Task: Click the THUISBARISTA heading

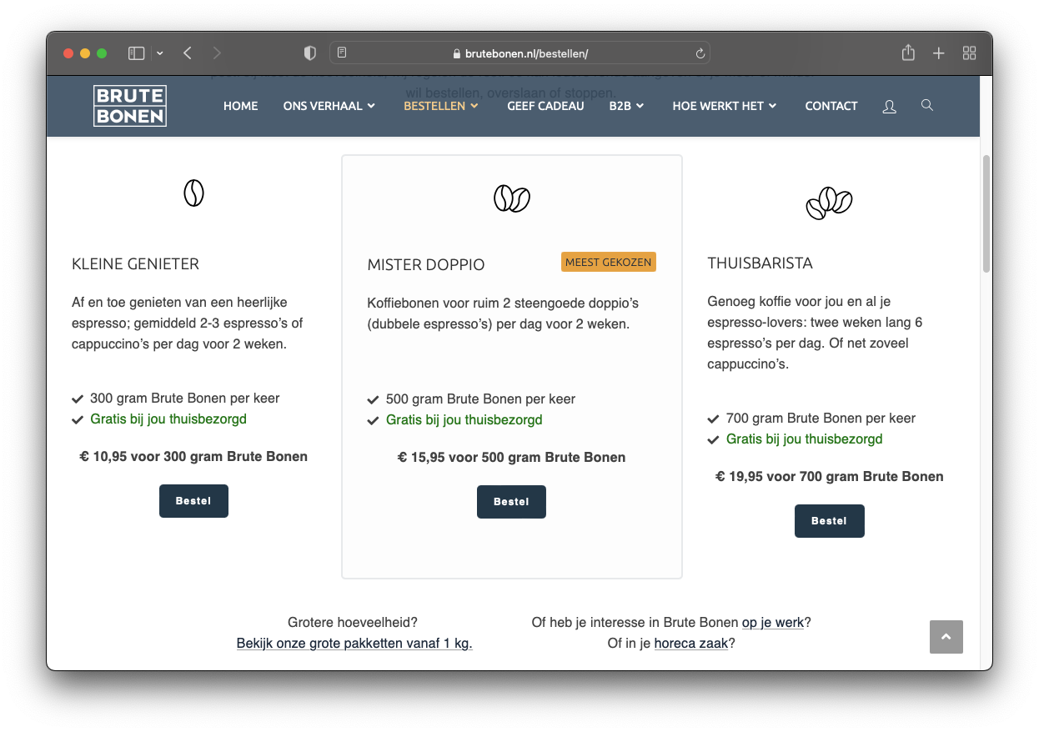Action: click(x=760, y=263)
